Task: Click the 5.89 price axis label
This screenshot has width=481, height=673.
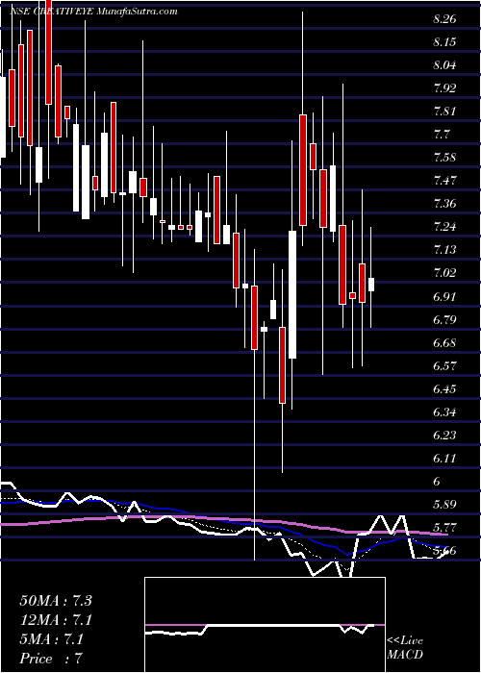Action: pos(444,505)
